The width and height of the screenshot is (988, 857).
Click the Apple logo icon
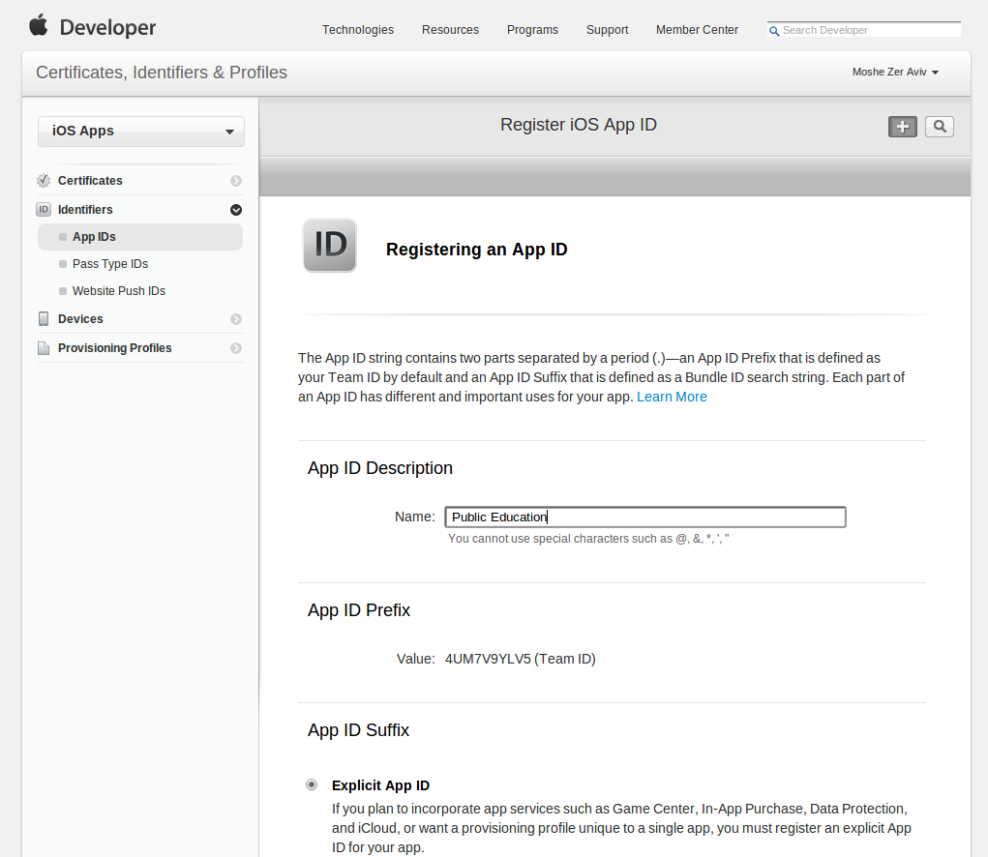pos(39,25)
